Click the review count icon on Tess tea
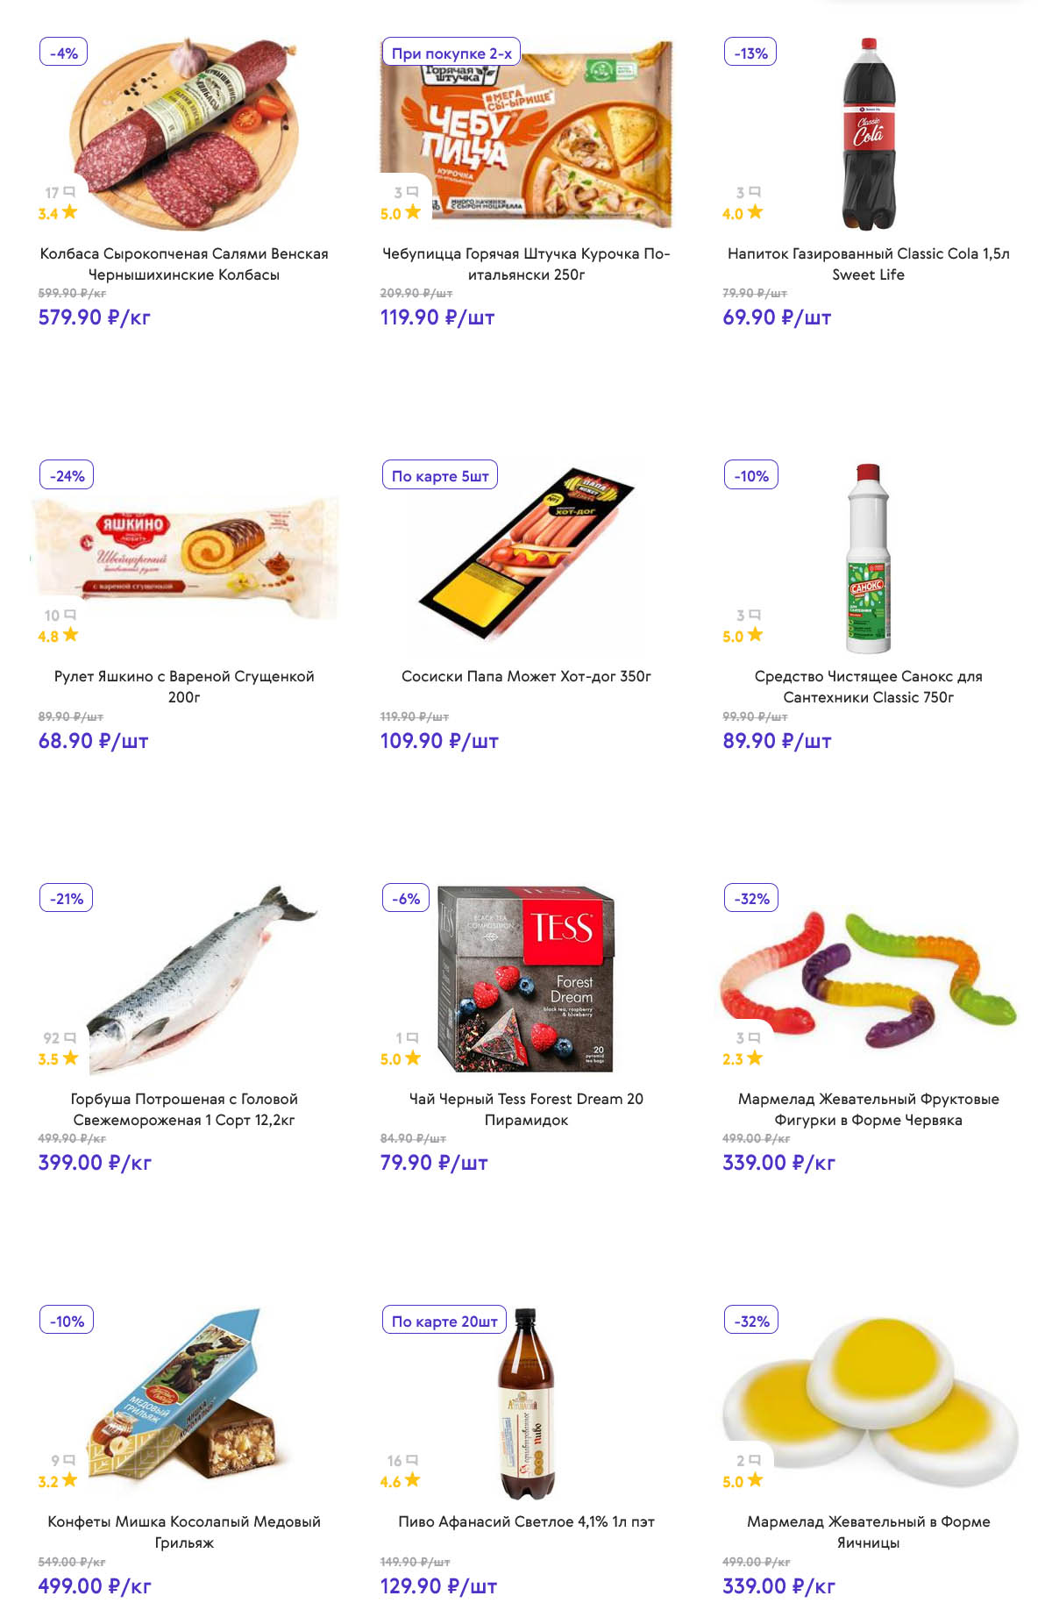The image size is (1052, 1610). click(412, 1038)
